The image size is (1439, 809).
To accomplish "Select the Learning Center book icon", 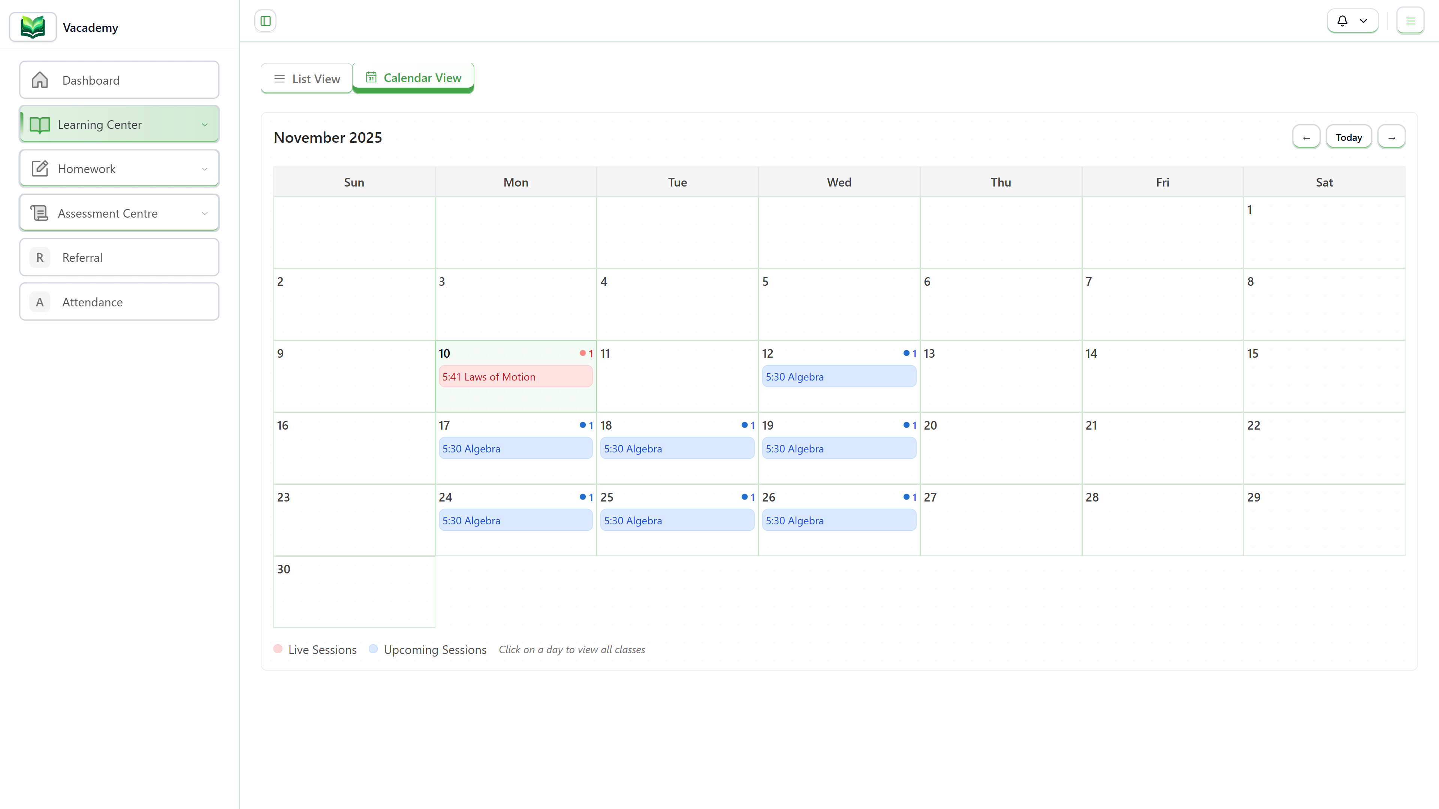I will (x=40, y=124).
